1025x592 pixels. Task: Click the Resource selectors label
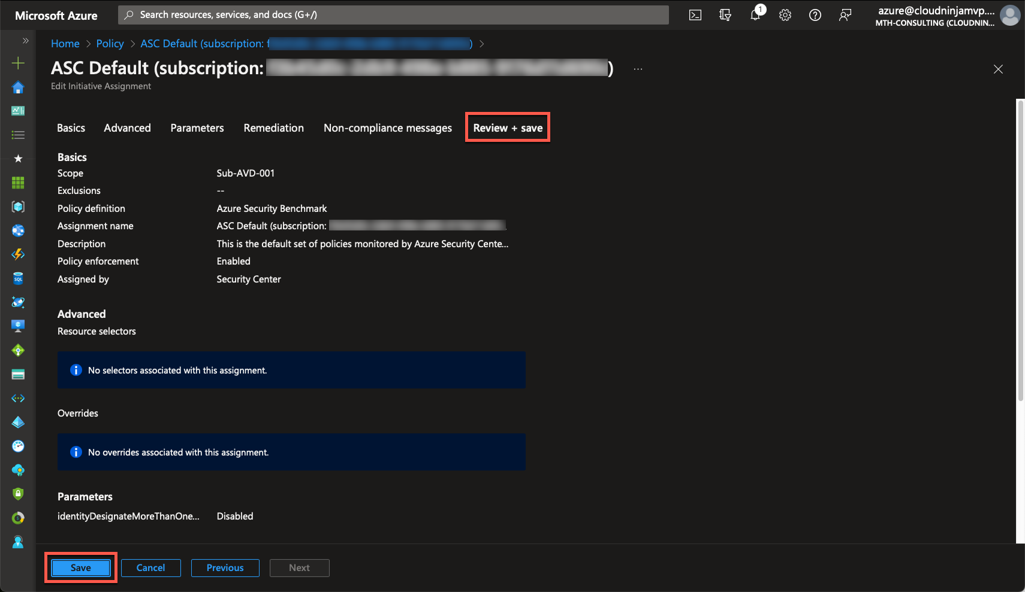97,331
